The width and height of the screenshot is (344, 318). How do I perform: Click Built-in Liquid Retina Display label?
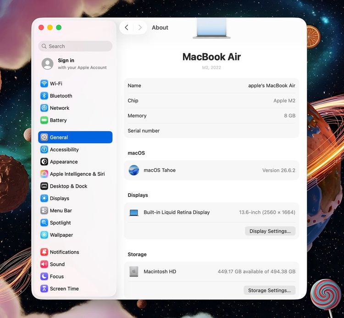tap(177, 212)
